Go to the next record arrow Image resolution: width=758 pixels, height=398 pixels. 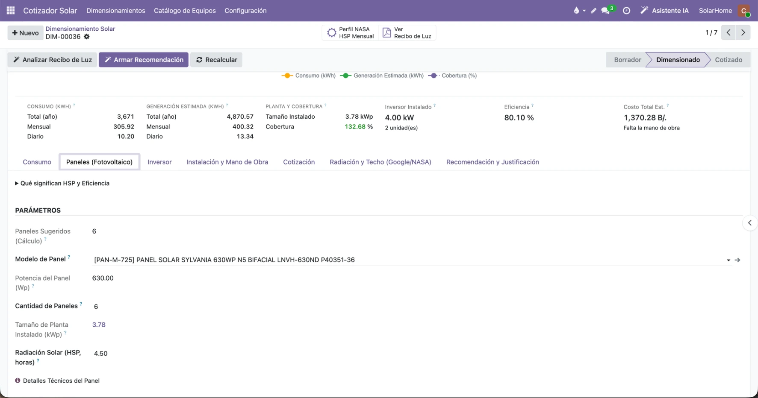743,32
